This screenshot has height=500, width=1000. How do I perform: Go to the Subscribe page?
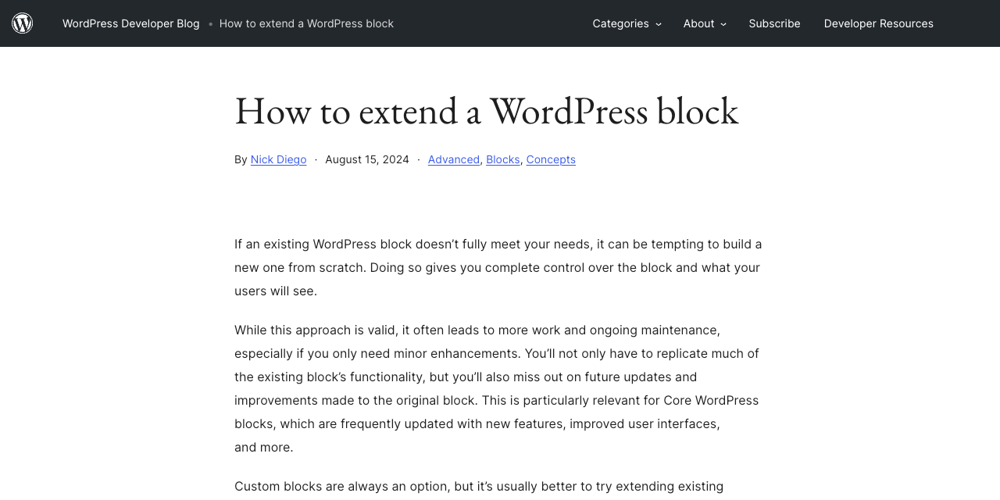pos(774,23)
